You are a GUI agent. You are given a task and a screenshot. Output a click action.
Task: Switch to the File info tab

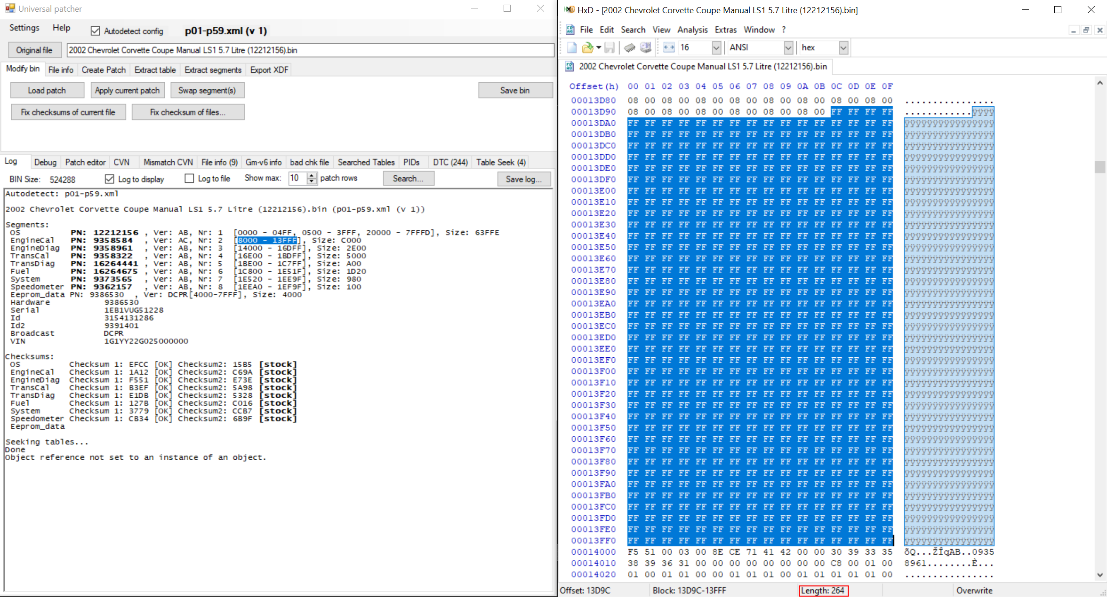[61, 70]
